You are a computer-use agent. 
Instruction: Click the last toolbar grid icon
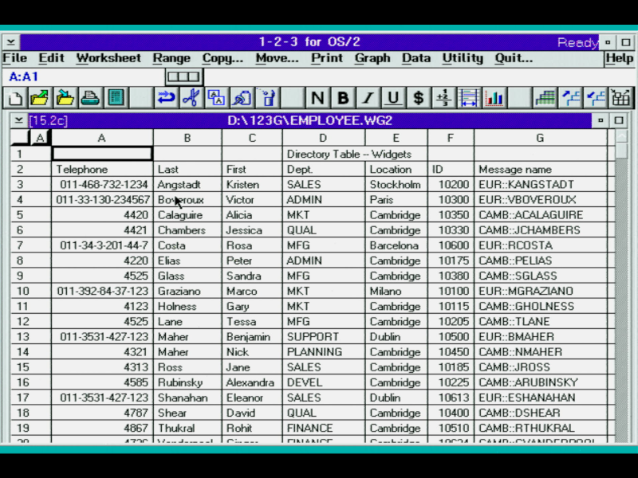point(621,98)
